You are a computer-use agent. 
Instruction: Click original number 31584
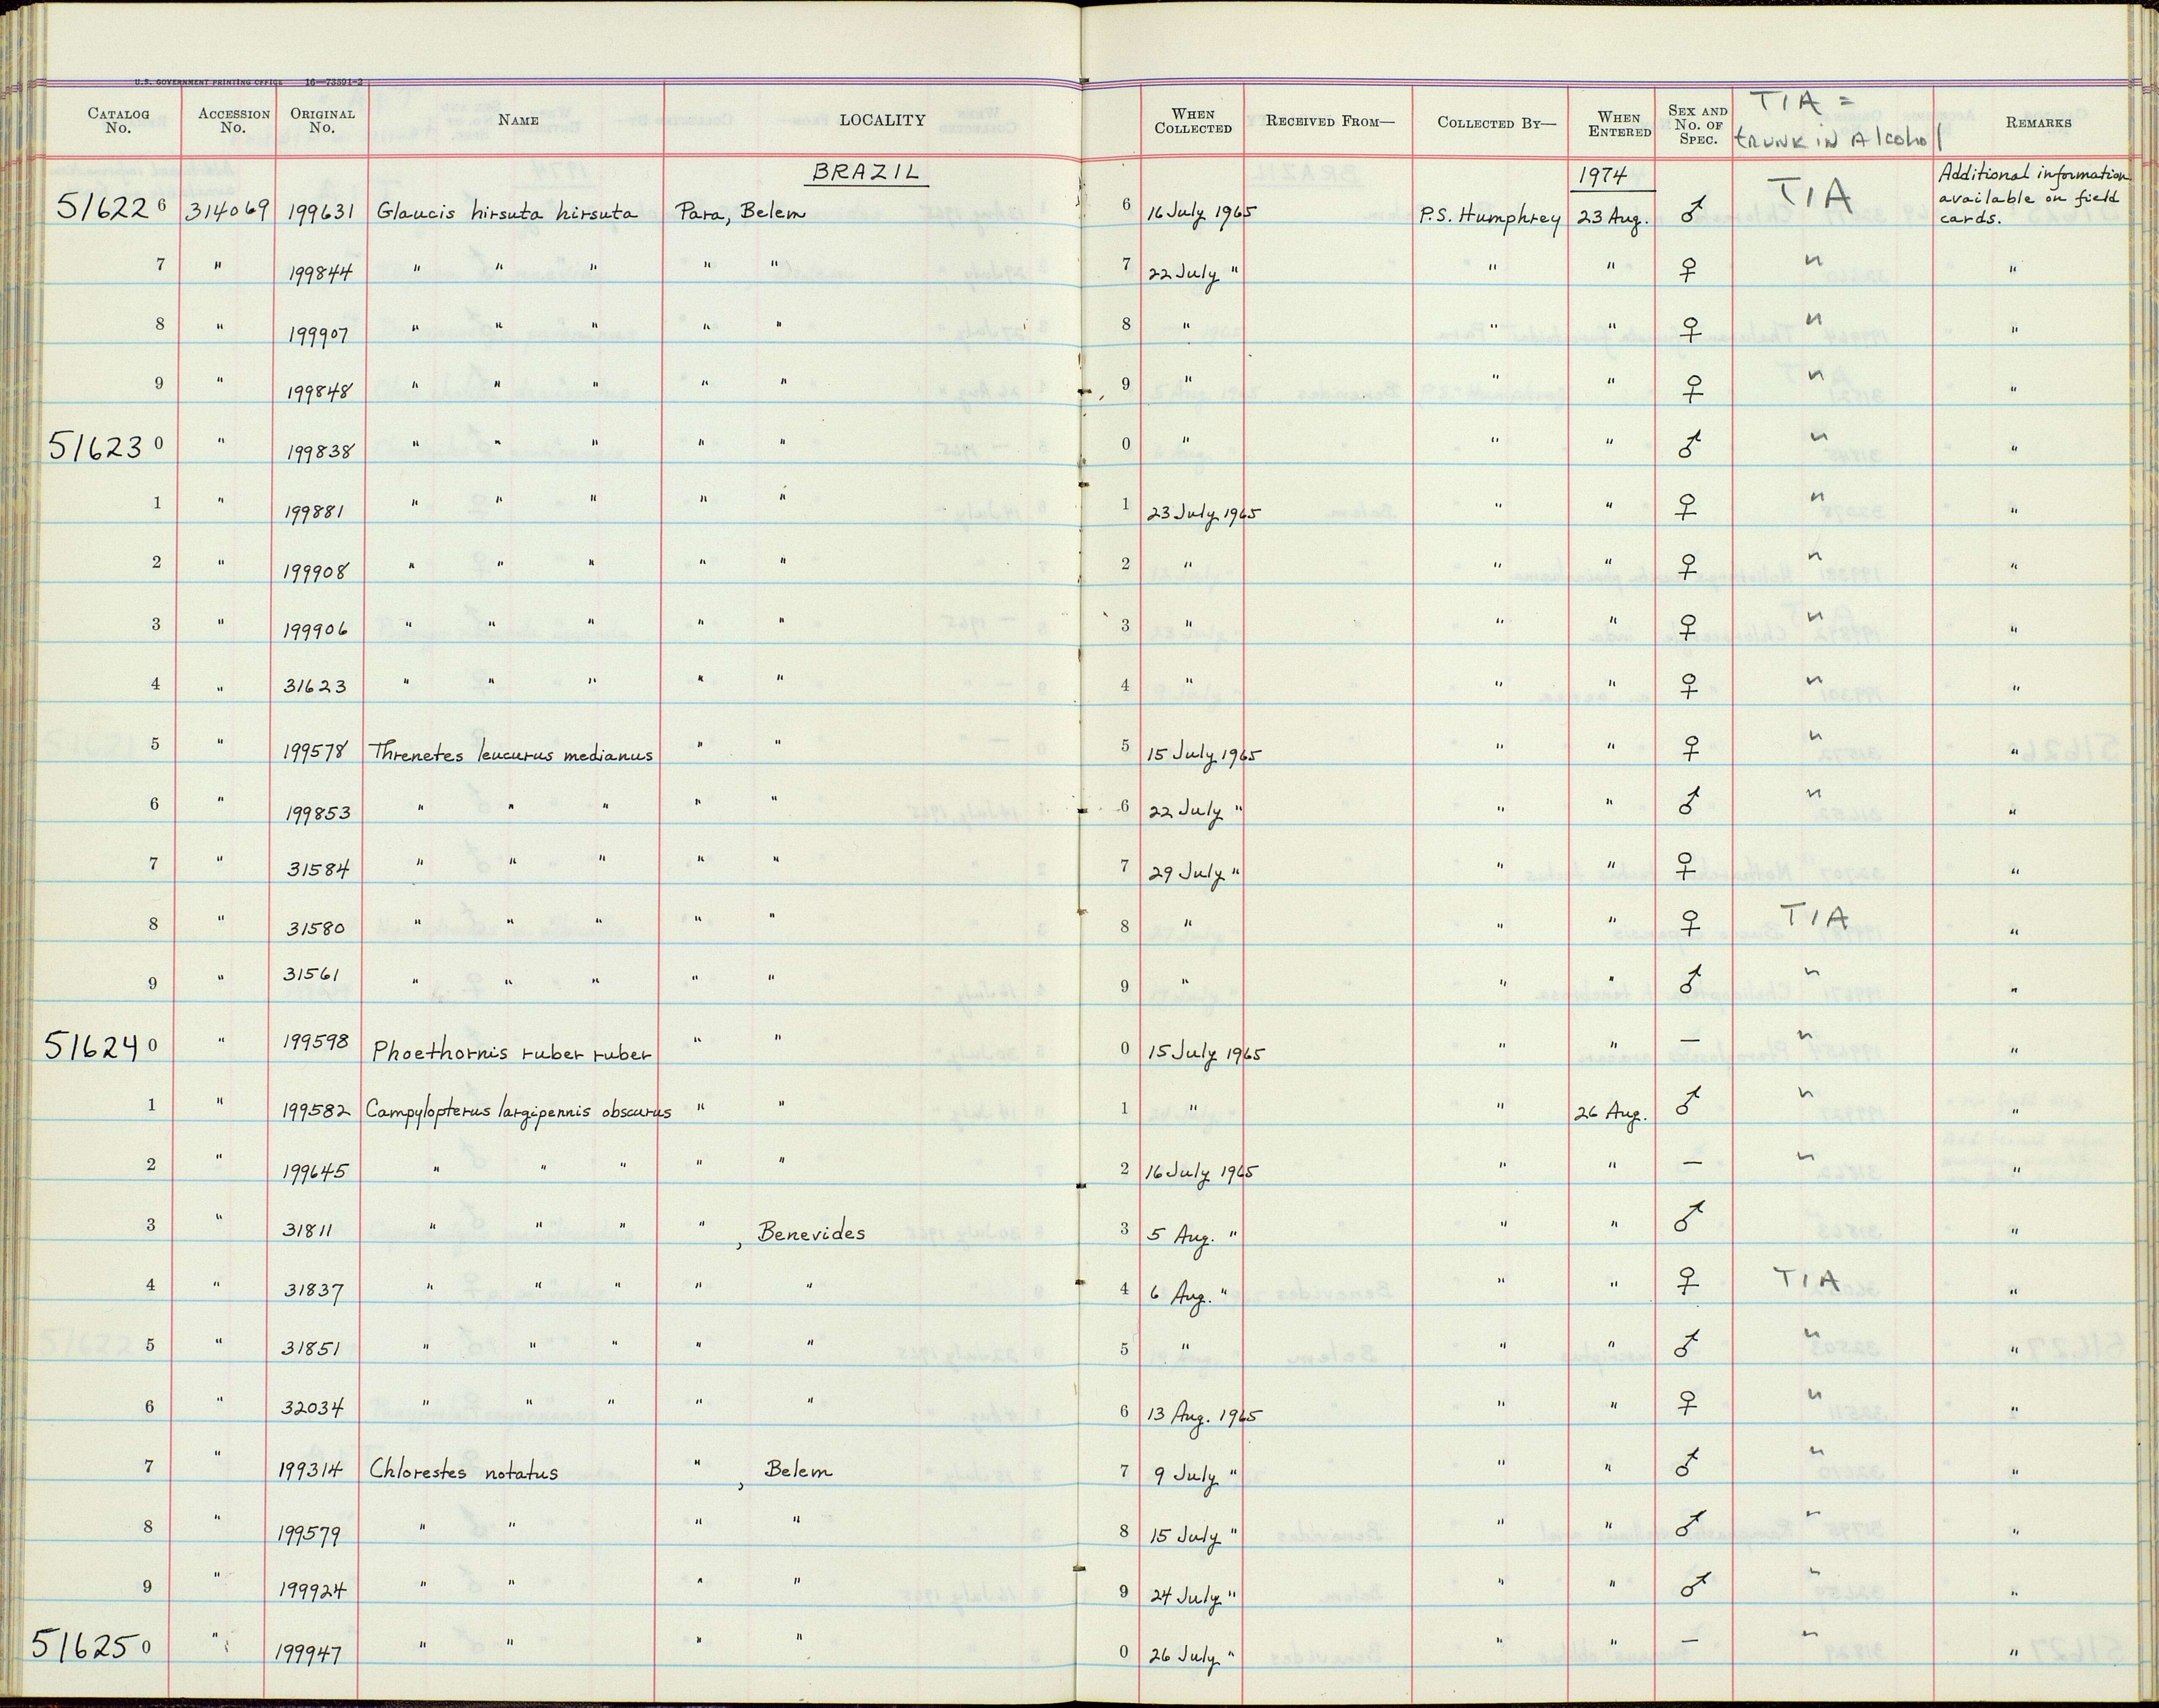(318, 870)
